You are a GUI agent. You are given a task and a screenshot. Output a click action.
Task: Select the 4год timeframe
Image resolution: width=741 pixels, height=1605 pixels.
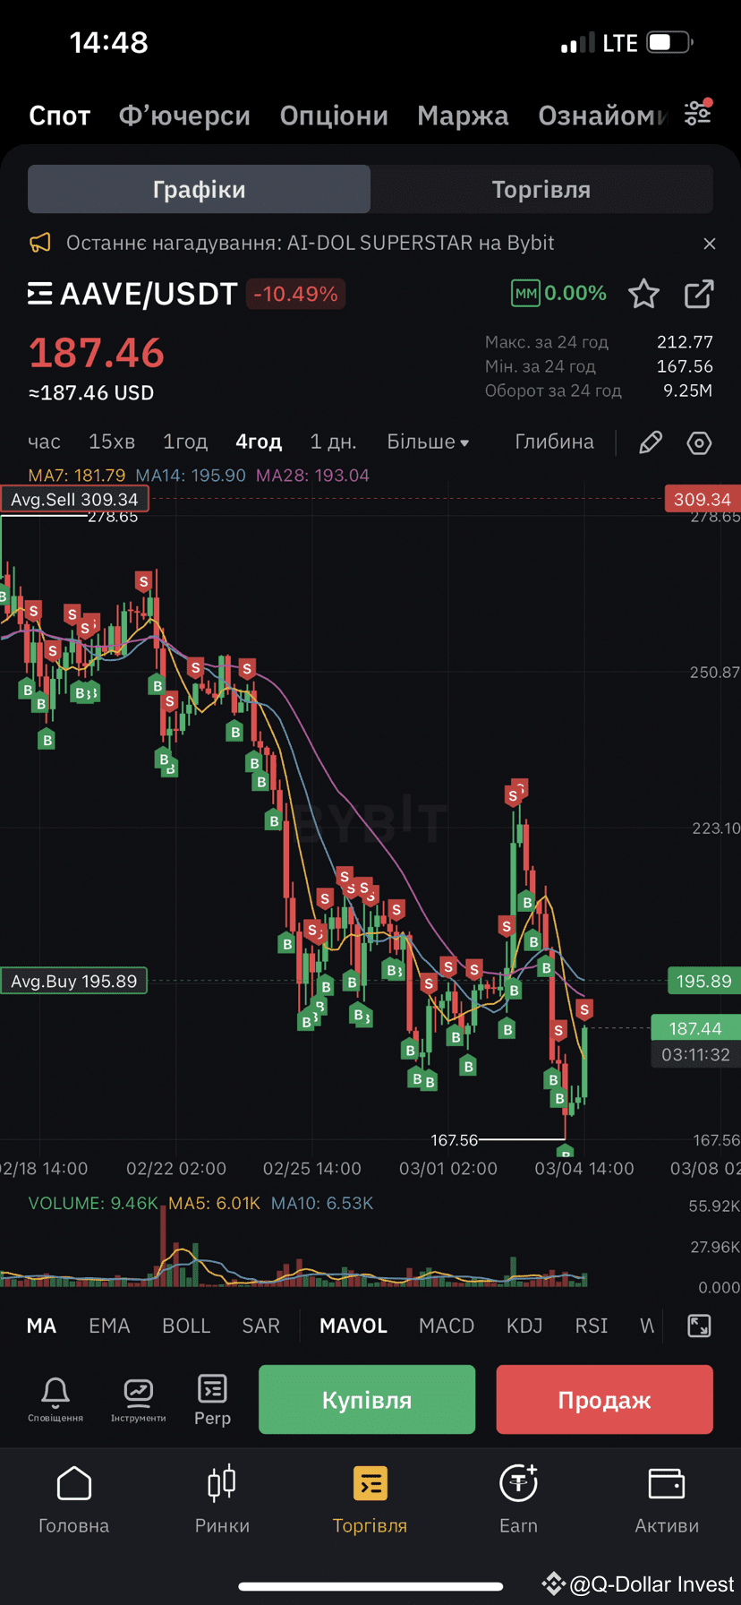(x=259, y=442)
